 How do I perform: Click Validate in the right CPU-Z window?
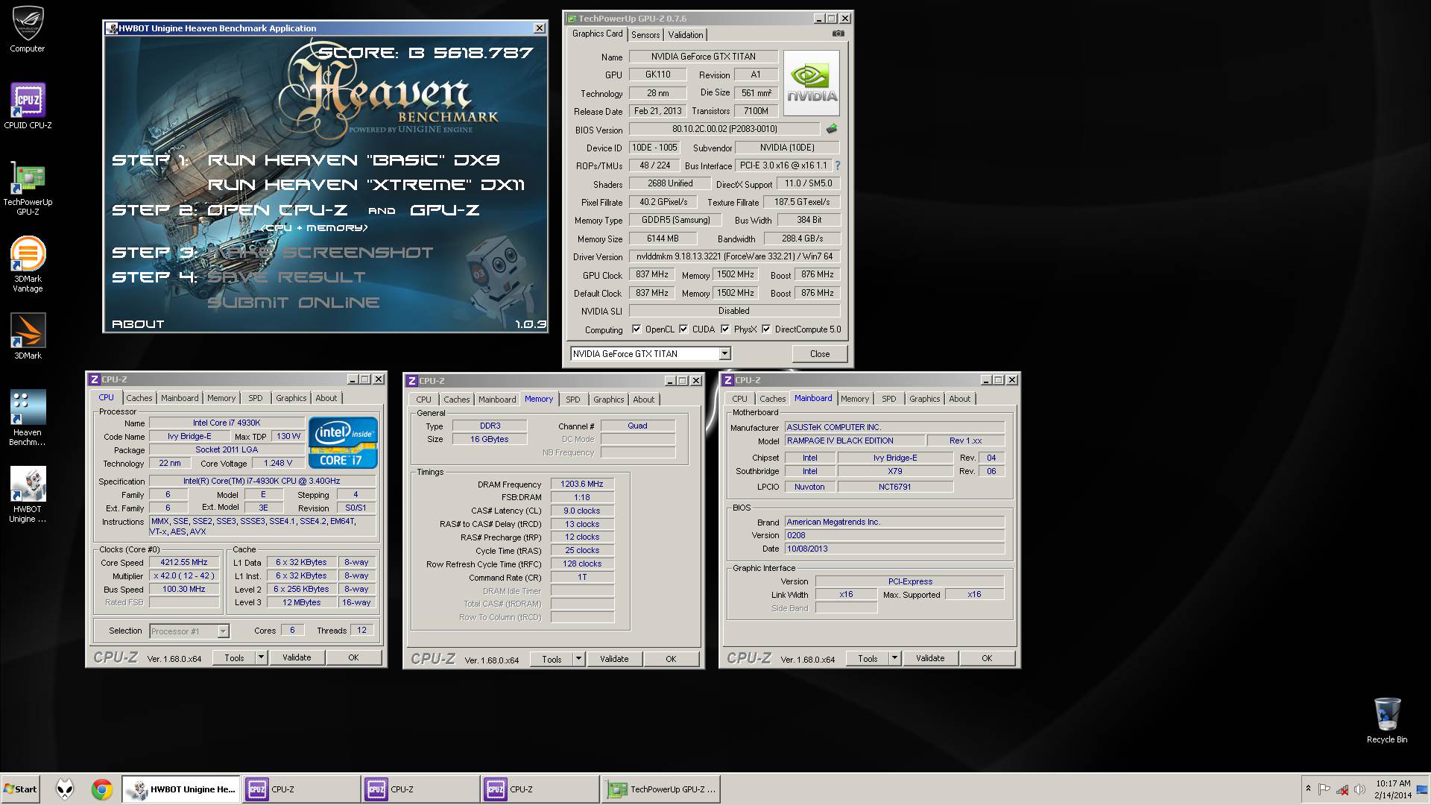point(930,658)
